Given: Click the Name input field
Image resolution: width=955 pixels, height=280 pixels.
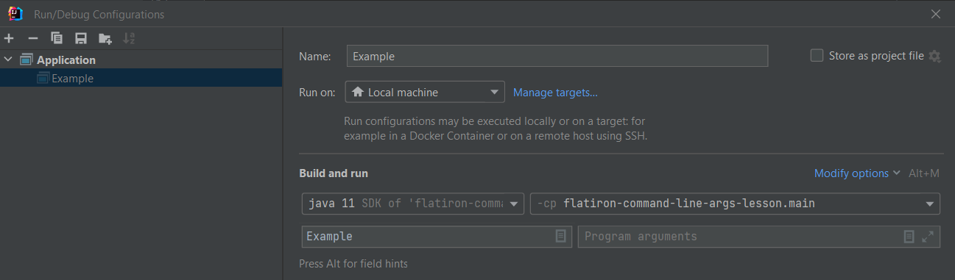Looking at the screenshot, I should (557, 56).
